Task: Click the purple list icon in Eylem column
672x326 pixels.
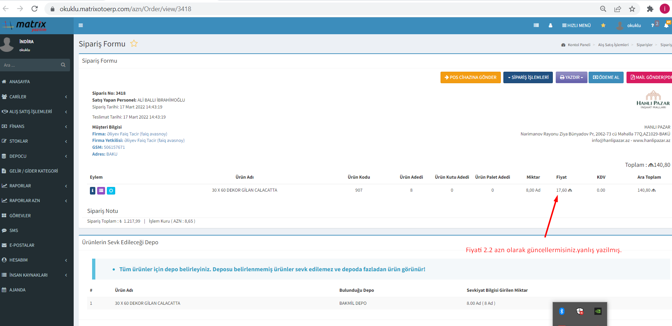Action: click(x=101, y=191)
